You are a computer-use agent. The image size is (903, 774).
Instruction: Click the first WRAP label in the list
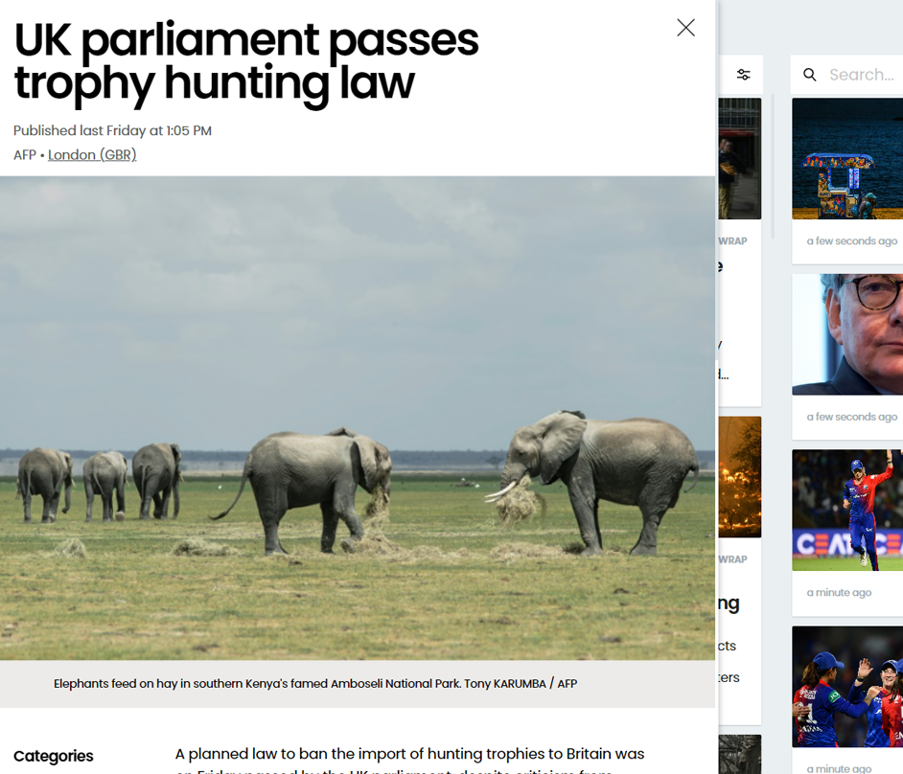[x=732, y=241]
